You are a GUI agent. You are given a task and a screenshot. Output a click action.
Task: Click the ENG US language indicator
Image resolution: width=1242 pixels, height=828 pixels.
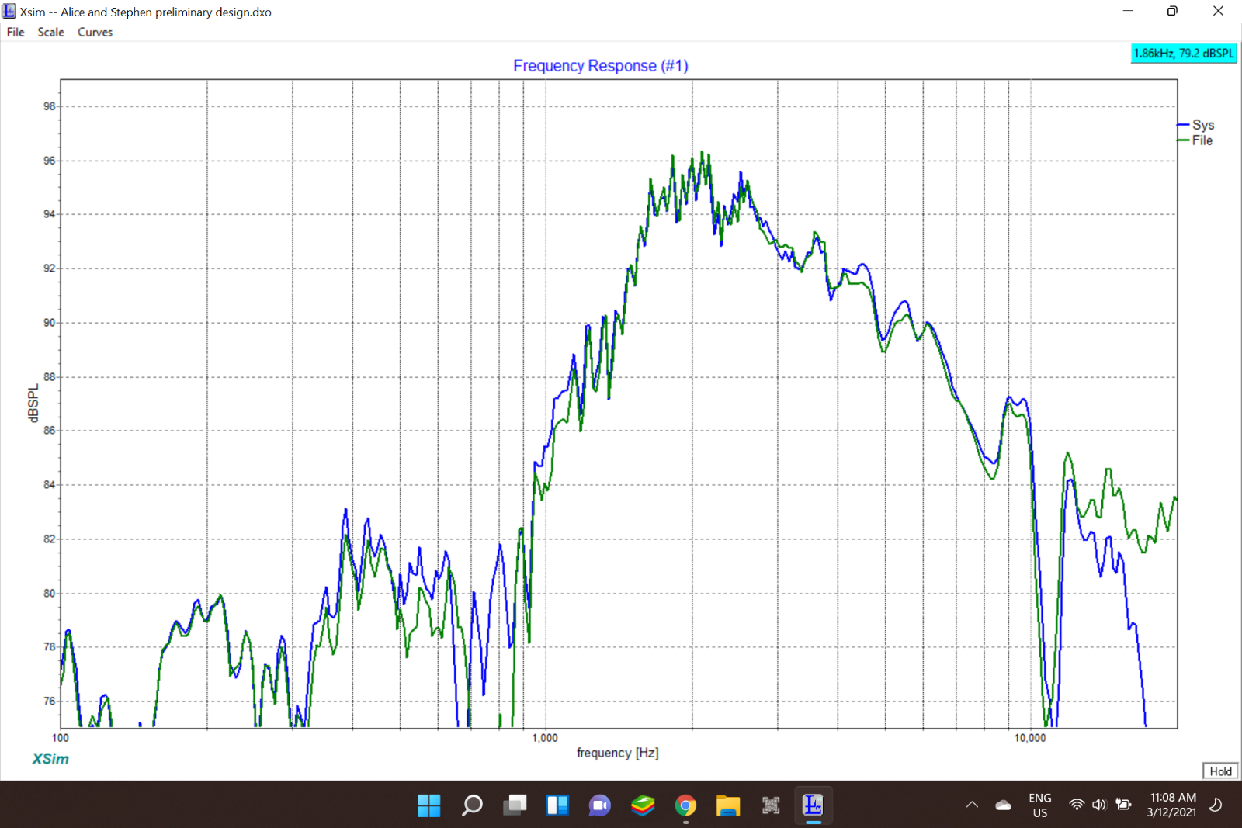click(x=1040, y=805)
